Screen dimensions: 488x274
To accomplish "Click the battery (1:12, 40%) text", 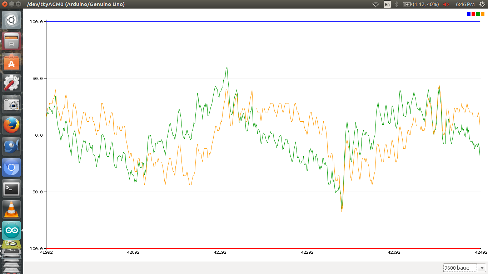I will (x=425, y=4).
